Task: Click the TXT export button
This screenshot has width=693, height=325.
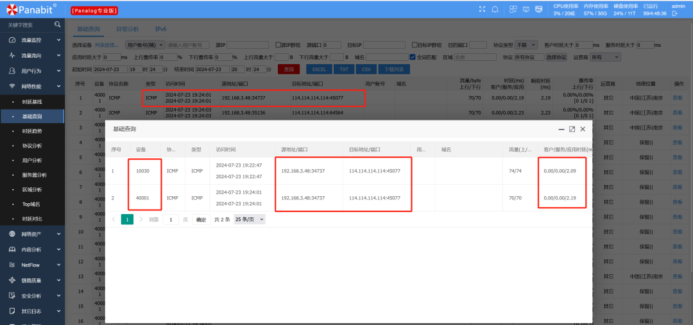Action: click(344, 69)
